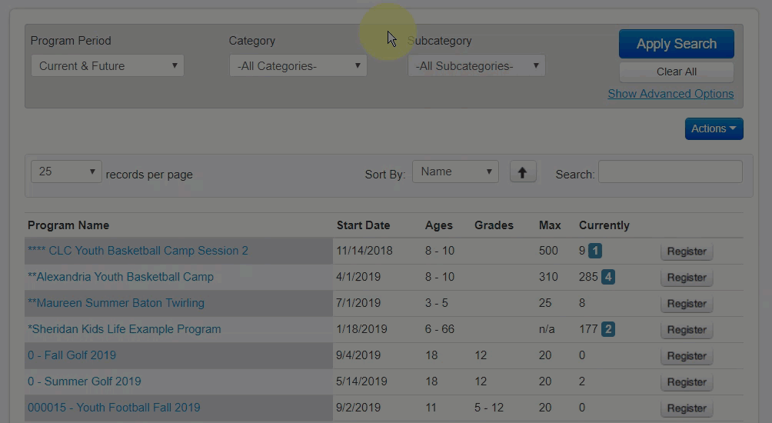Click the badge 1 beside CLC Basketball count
Screen dimensions: 772x423
point(596,251)
